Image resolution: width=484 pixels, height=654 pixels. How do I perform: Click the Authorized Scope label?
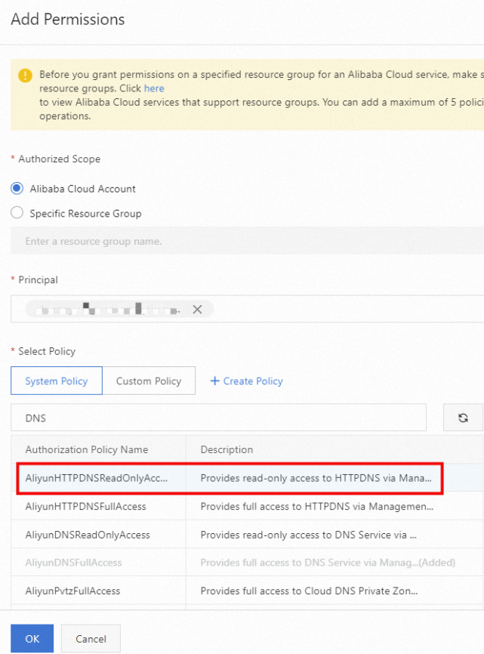pos(59,159)
